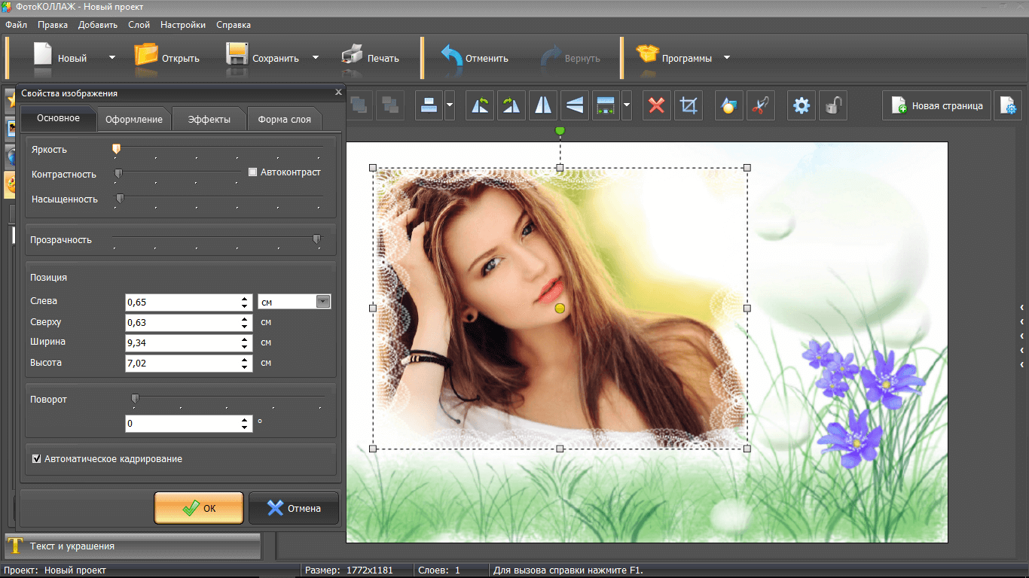Open settings with the gear icon
This screenshot has width=1029, height=578.
coord(802,106)
